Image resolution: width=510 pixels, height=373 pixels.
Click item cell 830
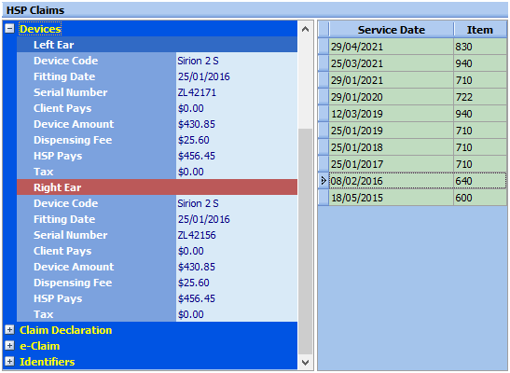(x=480, y=47)
